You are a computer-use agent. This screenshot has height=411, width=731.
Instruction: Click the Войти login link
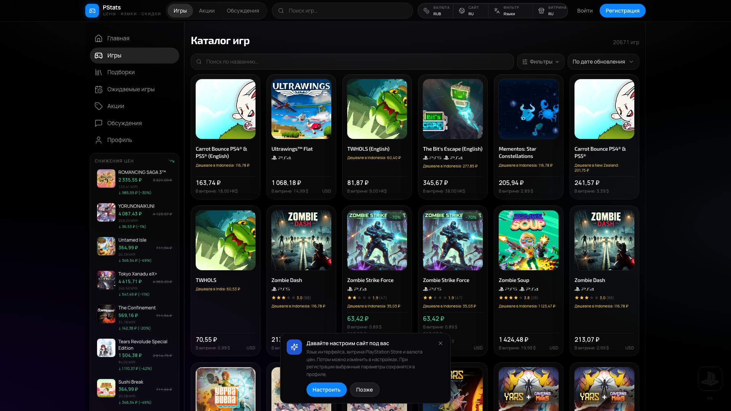[x=585, y=11]
